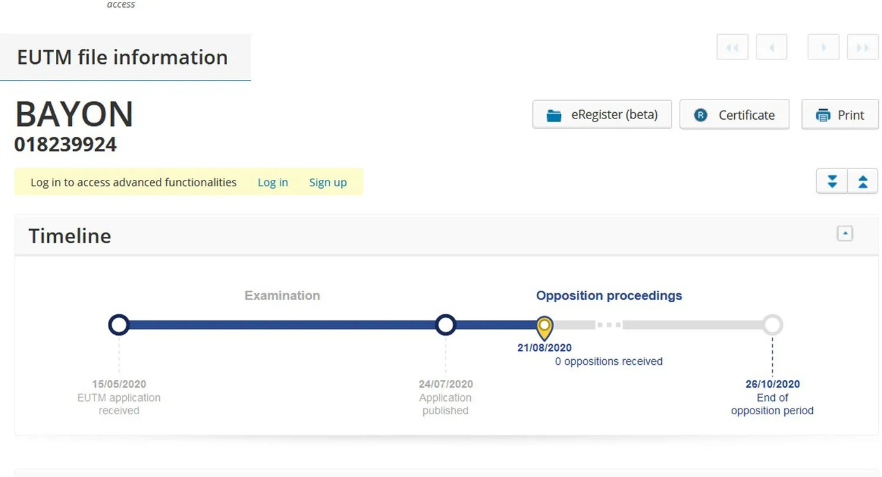This screenshot has width=882, height=477.
Task: Click the Sign up link
Action: point(328,182)
